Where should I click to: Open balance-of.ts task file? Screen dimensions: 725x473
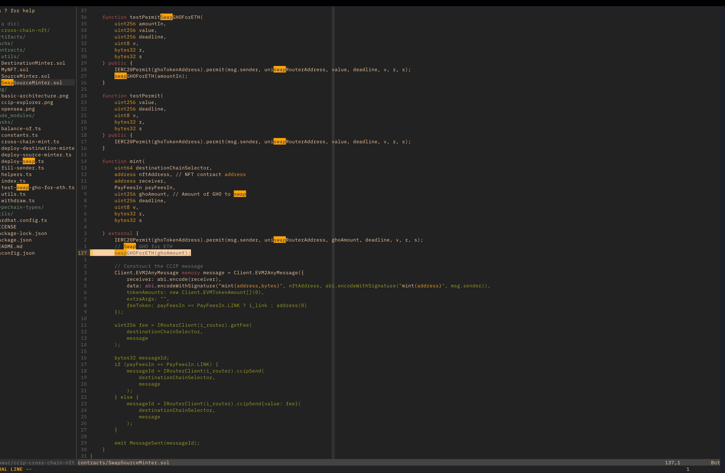(21, 129)
